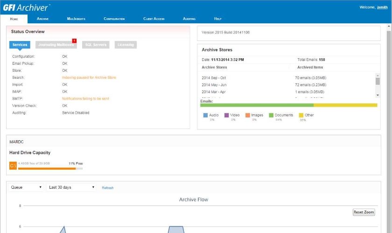Open the Queue dropdown
The width and height of the screenshot is (392, 233).
pos(26,187)
